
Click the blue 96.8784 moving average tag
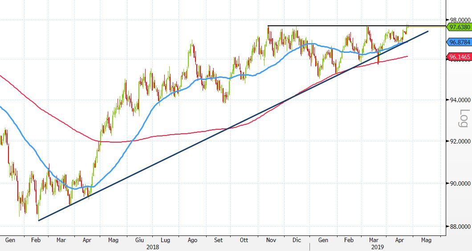tap(459, 42)
